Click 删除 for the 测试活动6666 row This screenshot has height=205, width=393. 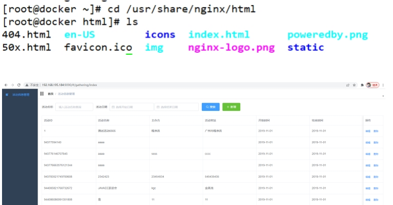(x=376, y=131)
